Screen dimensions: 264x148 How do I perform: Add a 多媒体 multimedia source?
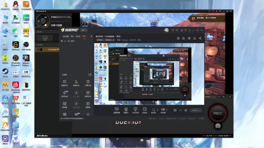[145, 111]
